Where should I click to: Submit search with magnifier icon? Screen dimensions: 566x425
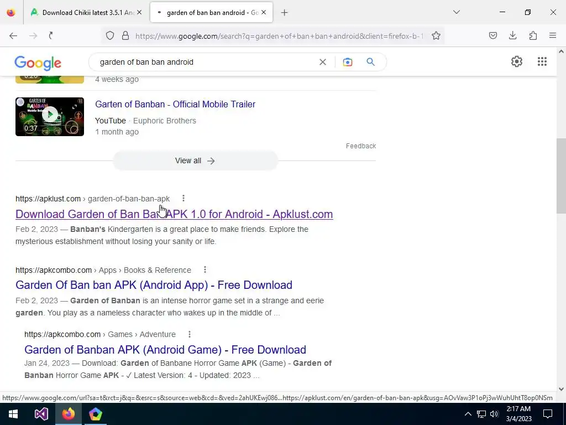point(371,62)
